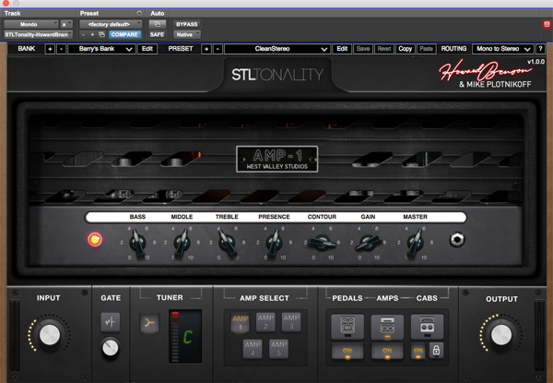Click the Preset menu circle arrow
This screenshot has width=553, height=383.
point(139,14)
